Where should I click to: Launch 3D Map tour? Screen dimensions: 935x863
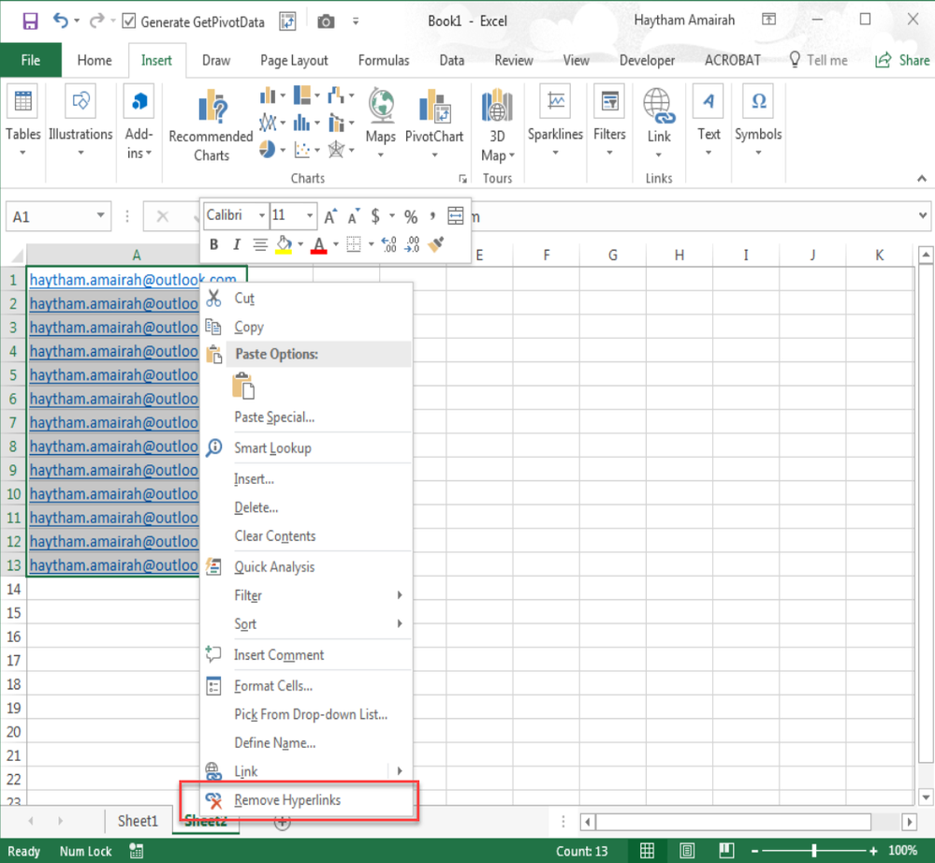click(497, 125)
